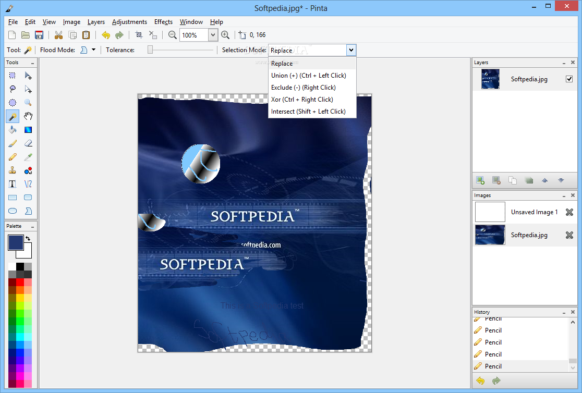Adjust the Tolerance slider handle
Screen dimensions: 582x393
150,50
